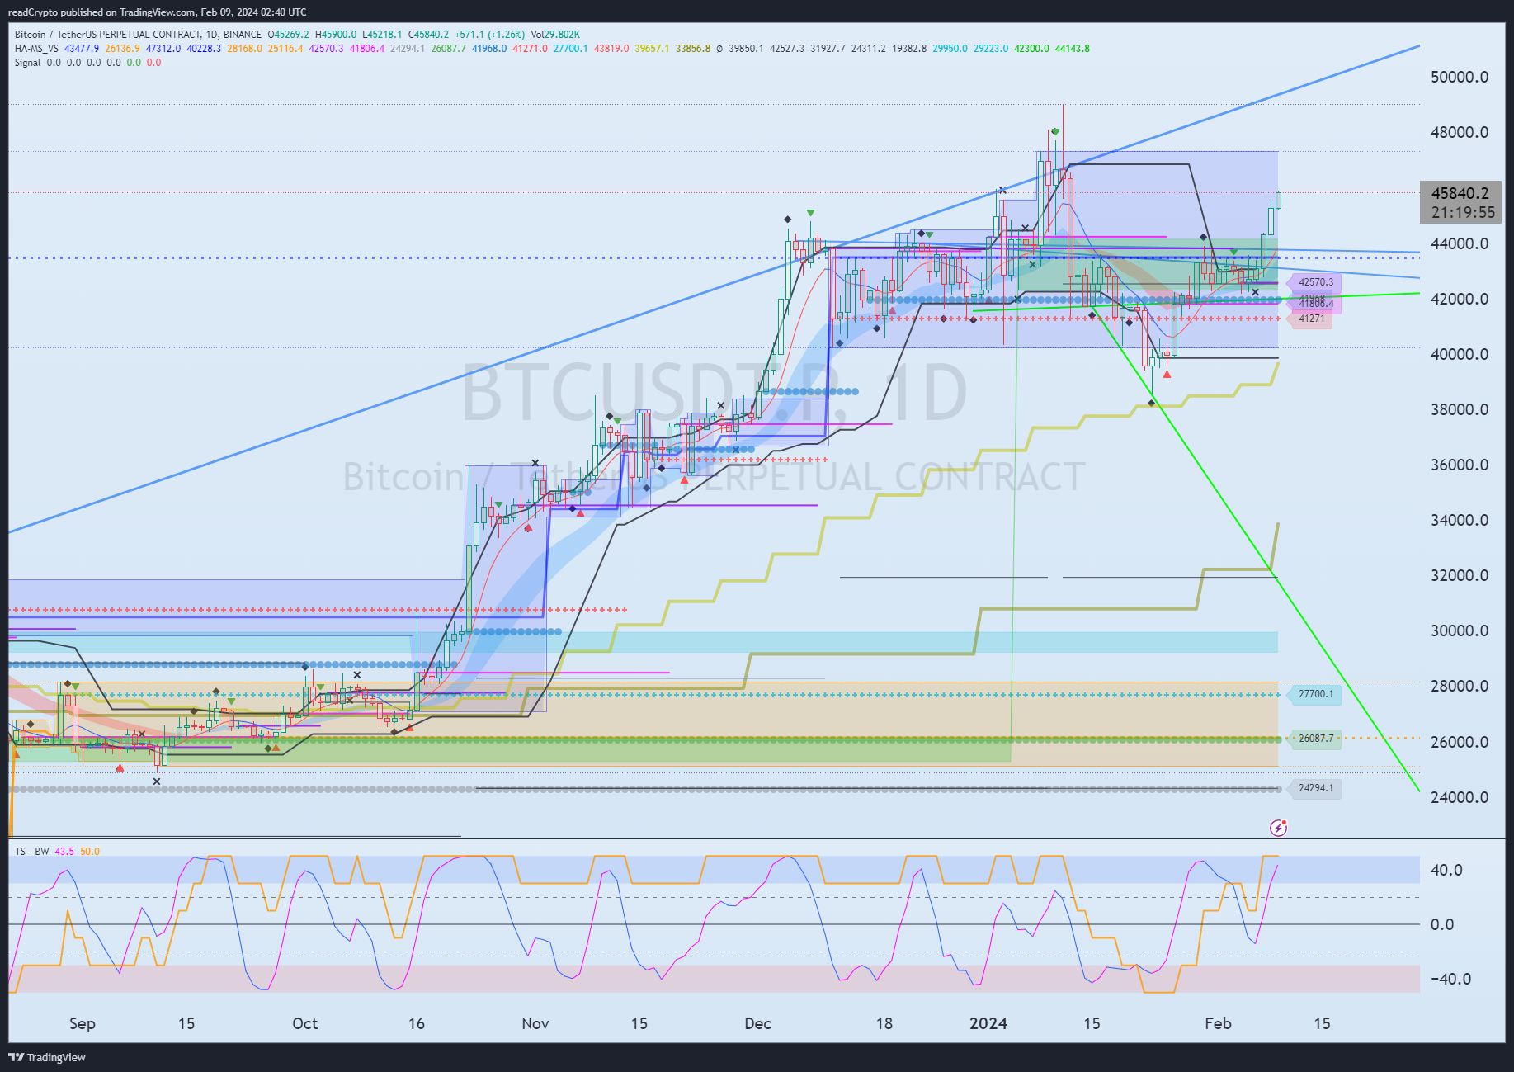Click the 24294.1 gray price tag

(x=1315, y=788)
